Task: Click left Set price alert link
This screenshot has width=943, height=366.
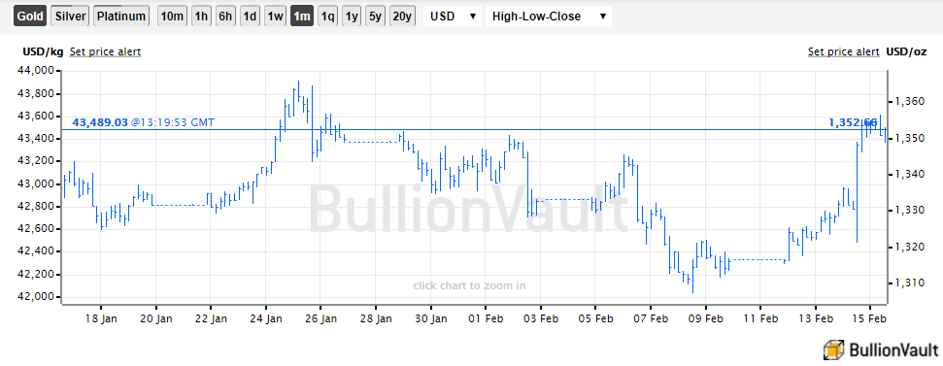Action: point(105,51)
